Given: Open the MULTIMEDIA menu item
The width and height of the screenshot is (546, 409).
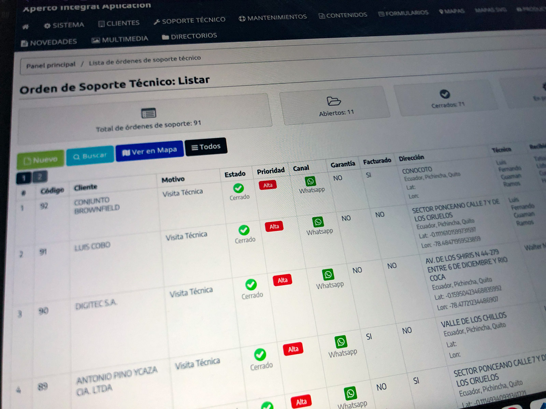Looking at the screenshot, I should click(120, 40).
